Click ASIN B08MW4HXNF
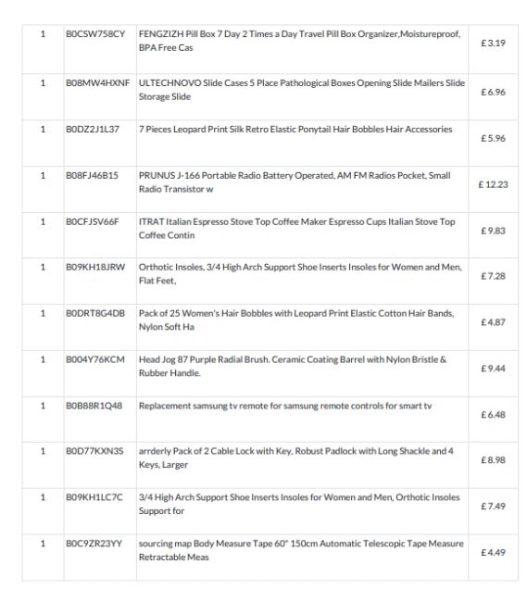 (x=97, y=83)
